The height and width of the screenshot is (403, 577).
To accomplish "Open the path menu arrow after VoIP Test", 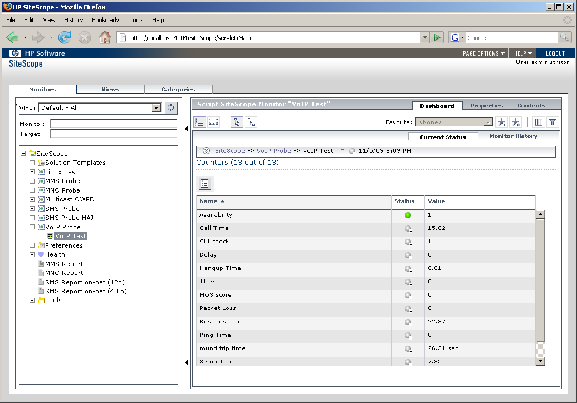I will pyautogui.click(x=343, y=150).
